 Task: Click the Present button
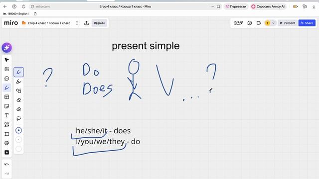pos(288,23)
